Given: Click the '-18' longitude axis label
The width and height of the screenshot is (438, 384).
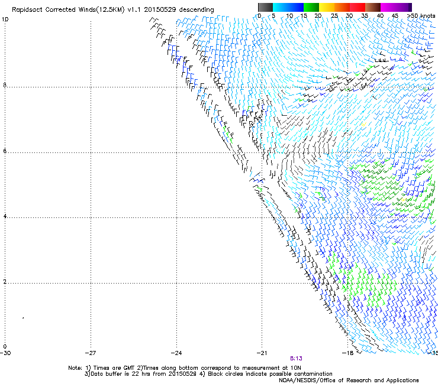Looking at the screenshot, I should (x=348, y=353).
